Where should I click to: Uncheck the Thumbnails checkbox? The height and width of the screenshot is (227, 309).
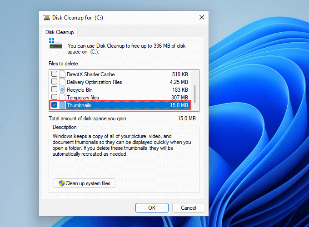[x=55, y=105]
